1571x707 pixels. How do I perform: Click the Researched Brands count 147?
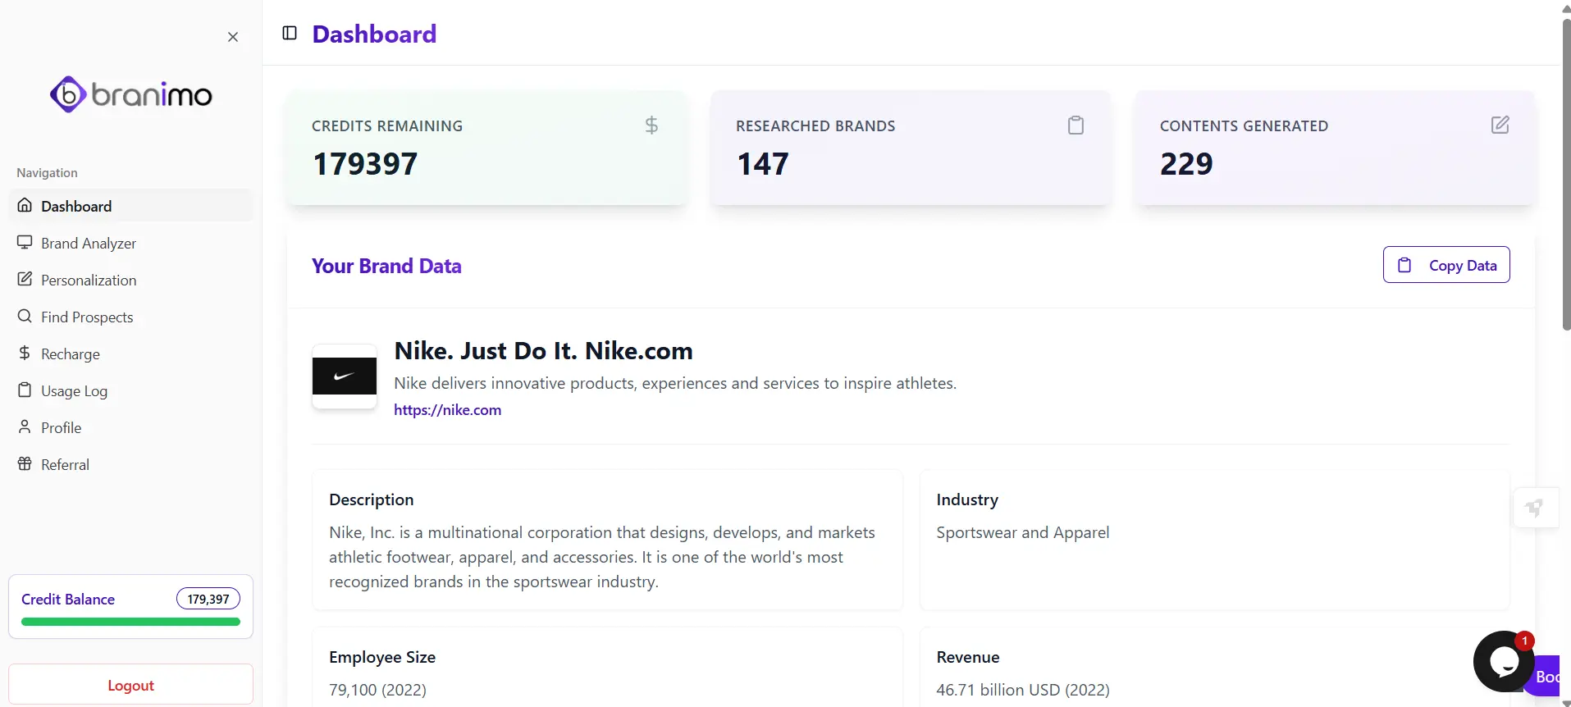click(x=762, y=164)
